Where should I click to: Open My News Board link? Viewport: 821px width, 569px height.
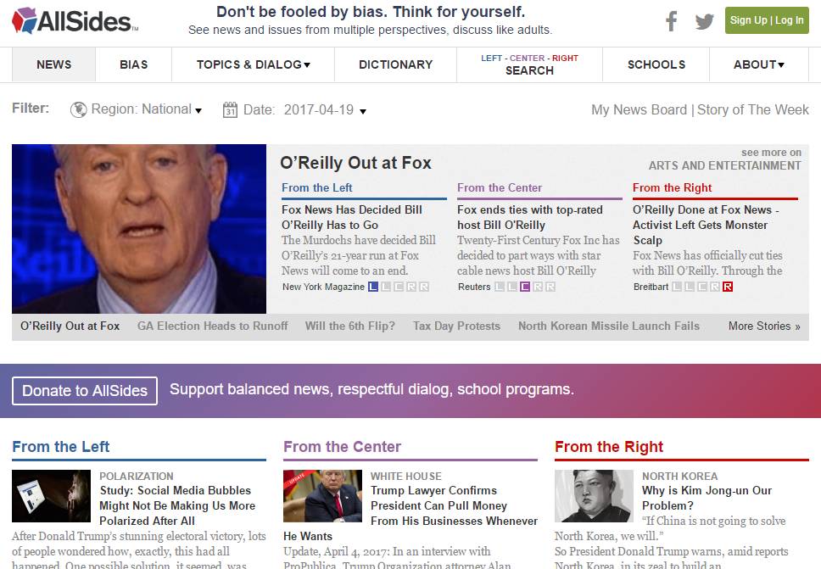coord(639,110)
